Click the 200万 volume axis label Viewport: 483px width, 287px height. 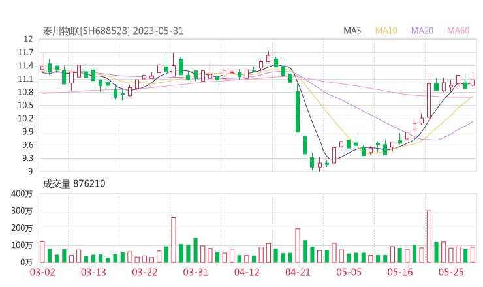[22, 228]
